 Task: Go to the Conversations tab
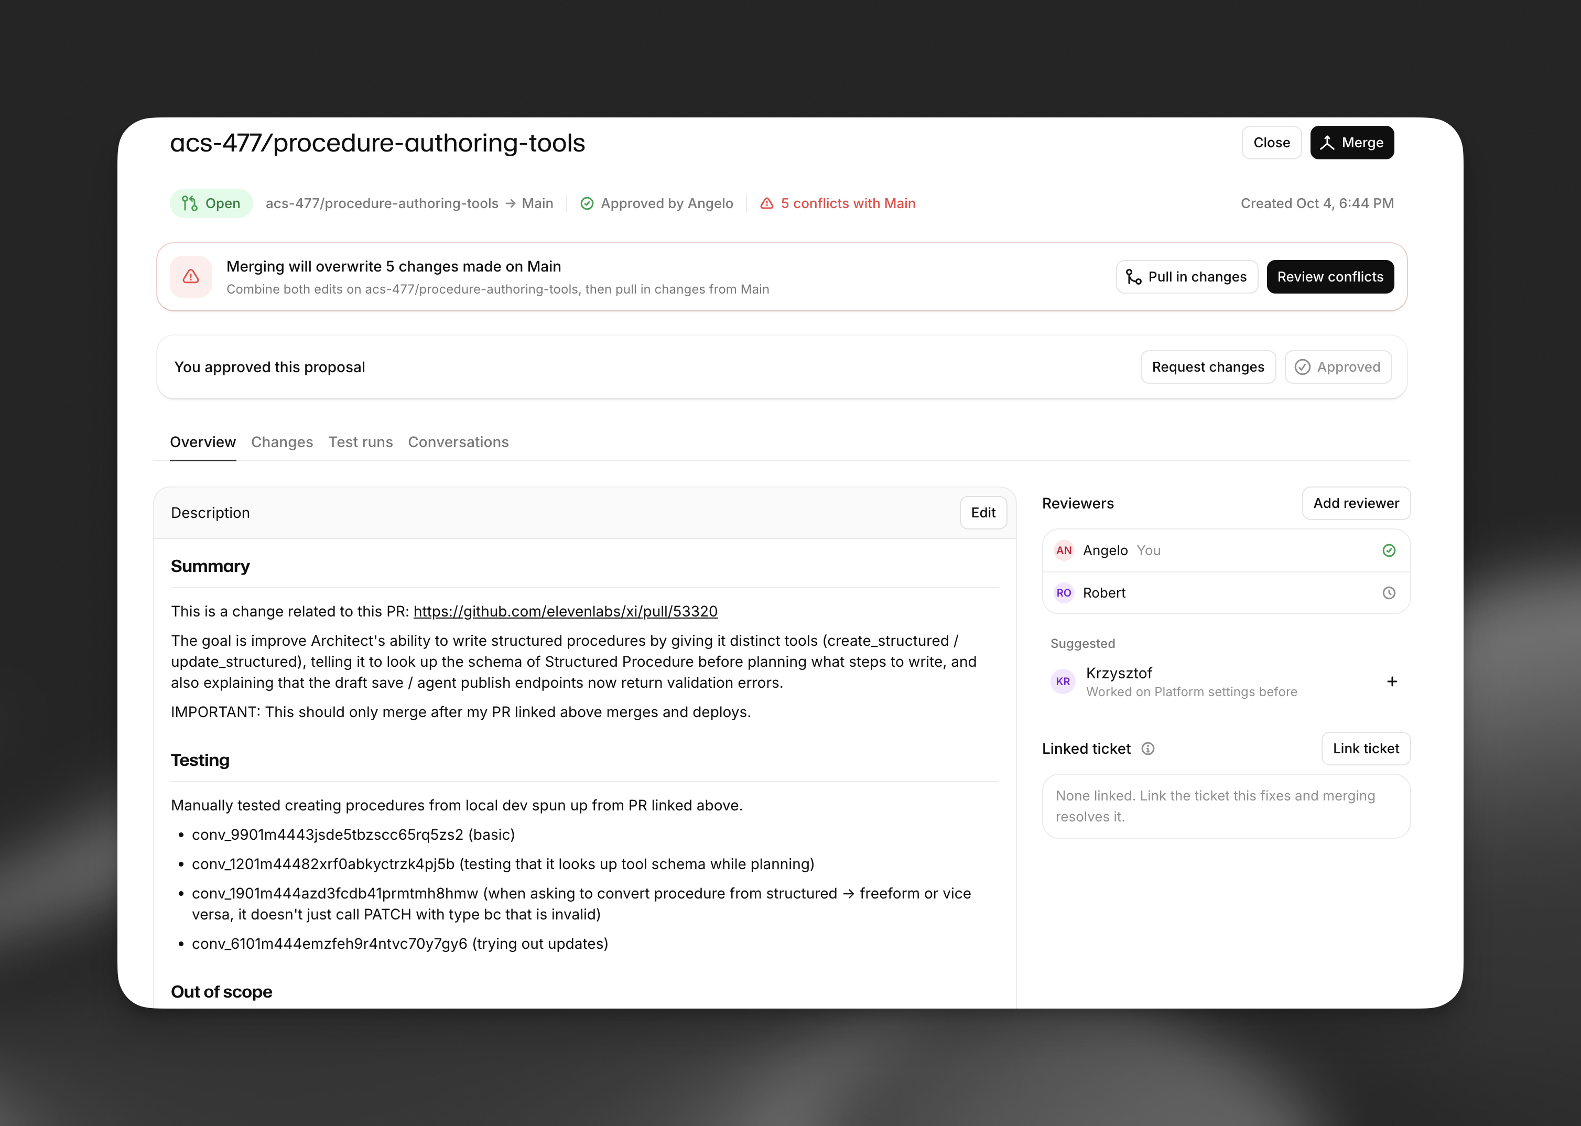tap(458, 442)
